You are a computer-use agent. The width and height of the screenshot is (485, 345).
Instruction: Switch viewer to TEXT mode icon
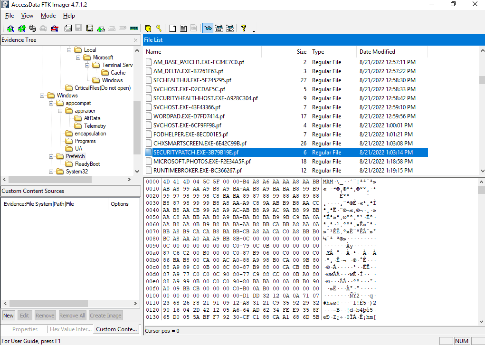(x=219, y=28)
